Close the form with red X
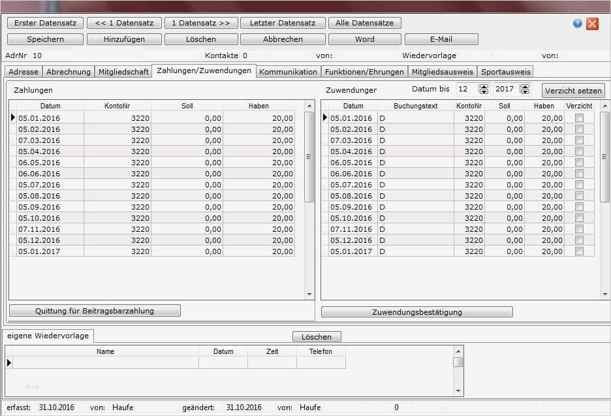Viewport: 611px width, 416px height. point(592,24)
